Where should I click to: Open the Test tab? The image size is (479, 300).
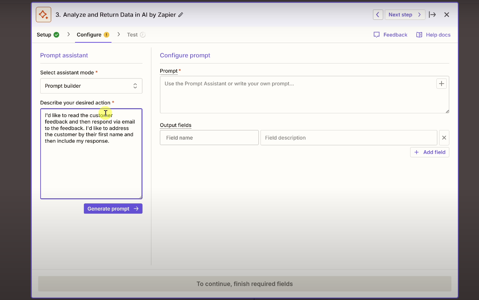(136, 35)
